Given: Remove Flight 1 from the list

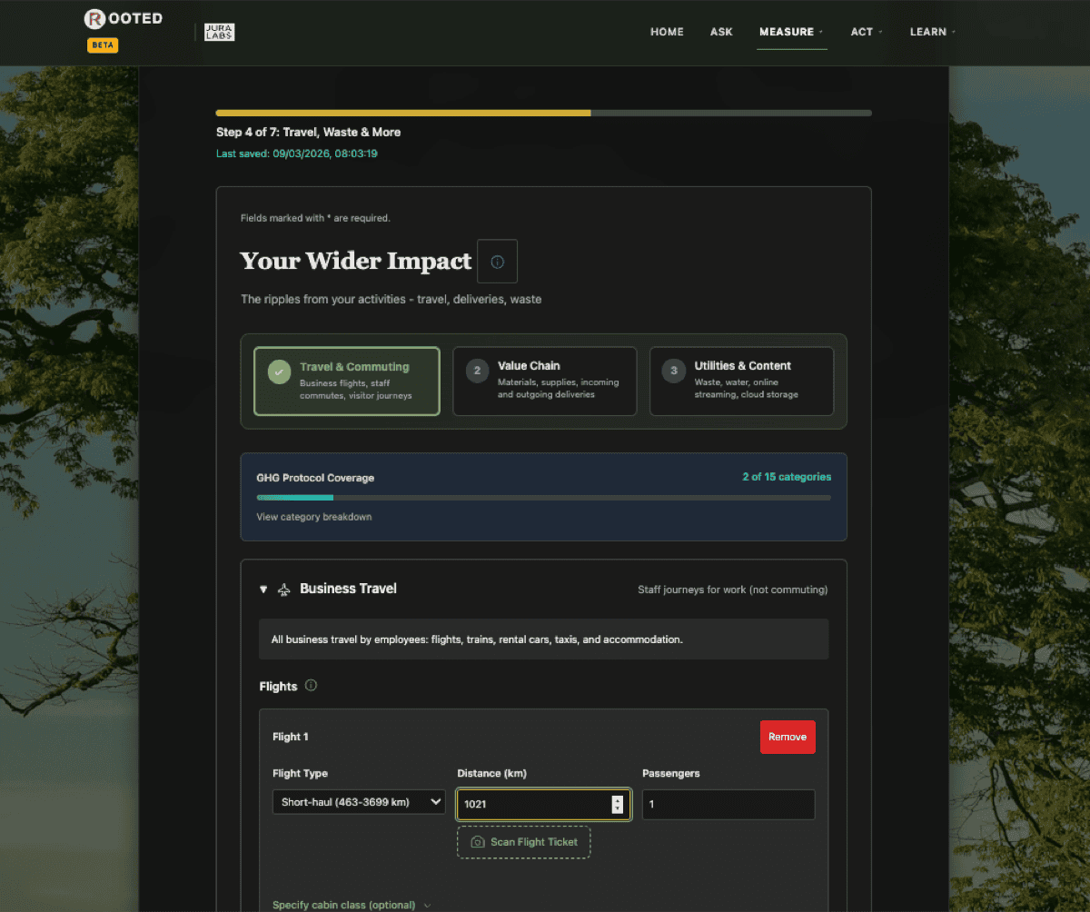Looking at the screenshot, I should (x=787, y=737).
